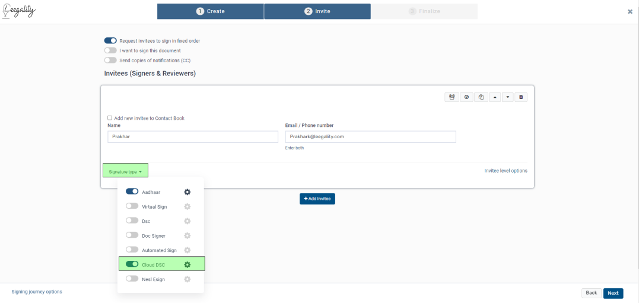
Task: Click the Enter both hint text
Action: coord(295,148)
